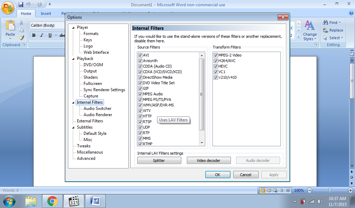The width and height of the screenshot is (355, 208).
Task: Open Windows Explorer from taskbar
Action: [x=31, y=201]
